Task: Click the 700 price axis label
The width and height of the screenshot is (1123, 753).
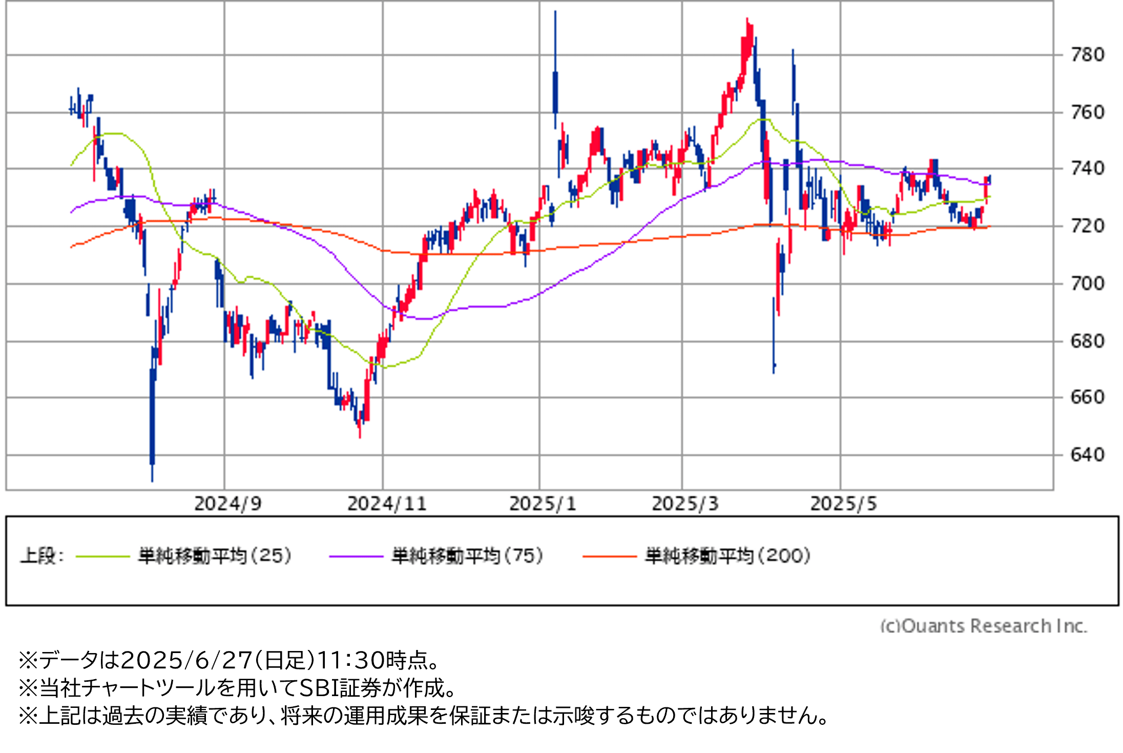Action: 1087,283
